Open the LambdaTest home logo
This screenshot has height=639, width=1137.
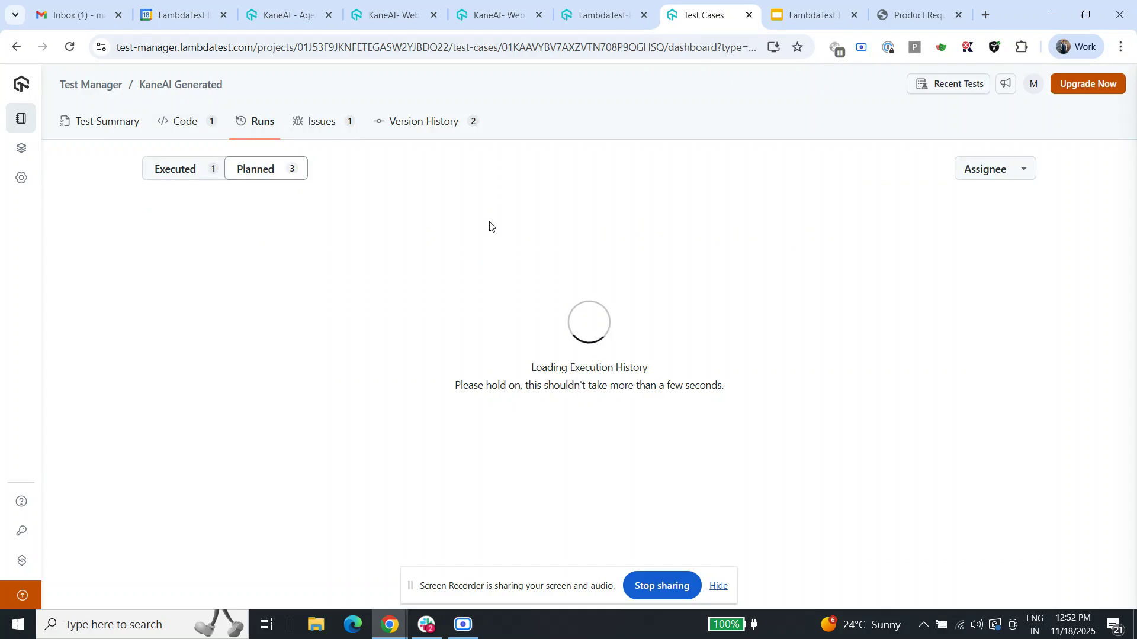21,83
